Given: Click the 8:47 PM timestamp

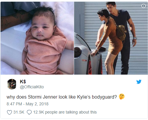Looking at the screenshot, I should pyautogui.click(x=14, y=104).
